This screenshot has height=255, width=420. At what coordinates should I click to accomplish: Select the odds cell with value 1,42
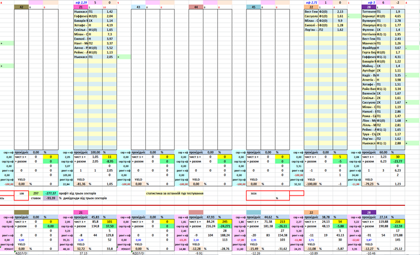tap(110, 11)
